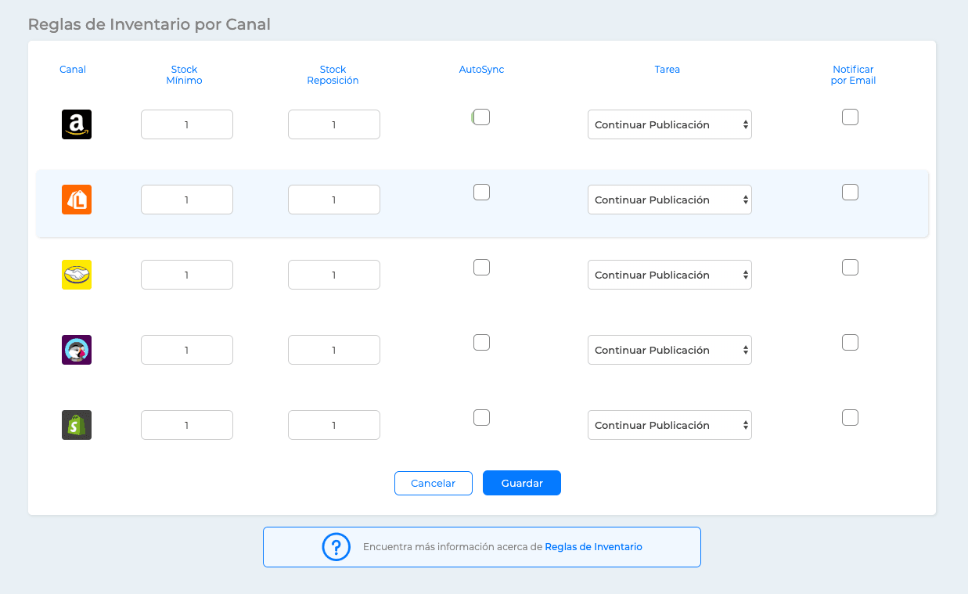Focus the Stock Mínimo field for Mercado Libre
Screen dimensions: 968x594
pyautogui.click(x=187, y=275)
